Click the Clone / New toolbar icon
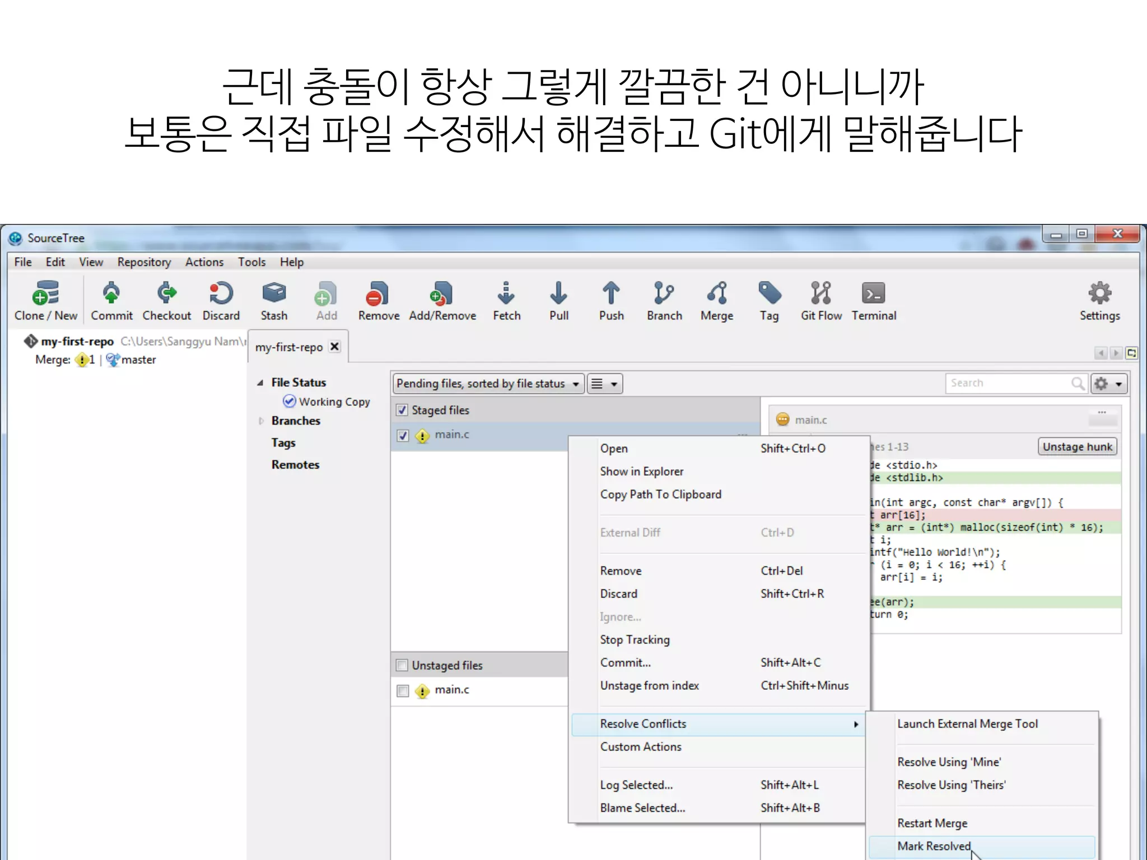 tap(45, 294)
